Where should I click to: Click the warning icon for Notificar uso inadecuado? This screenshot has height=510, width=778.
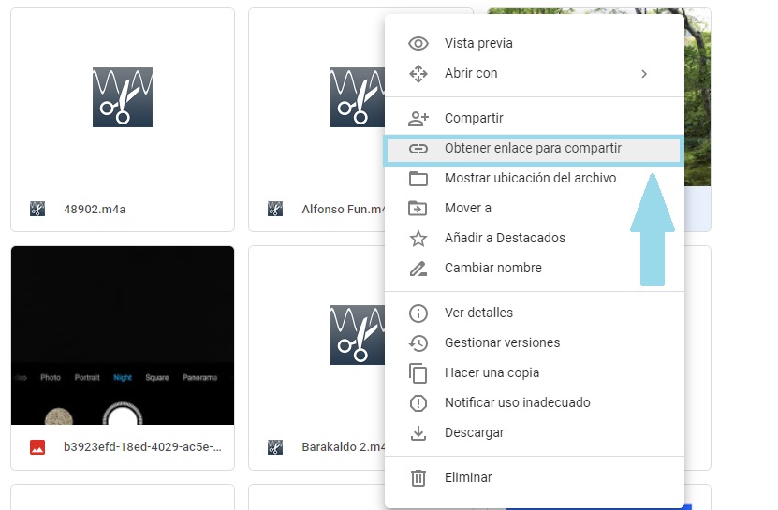(x=418, y=402)
